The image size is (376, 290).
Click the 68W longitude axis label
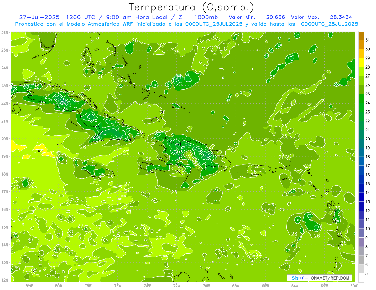236,286
